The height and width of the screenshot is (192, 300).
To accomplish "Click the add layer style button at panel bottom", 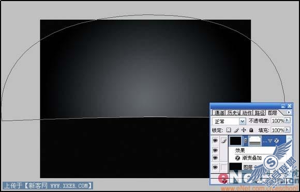I will 225,181.
